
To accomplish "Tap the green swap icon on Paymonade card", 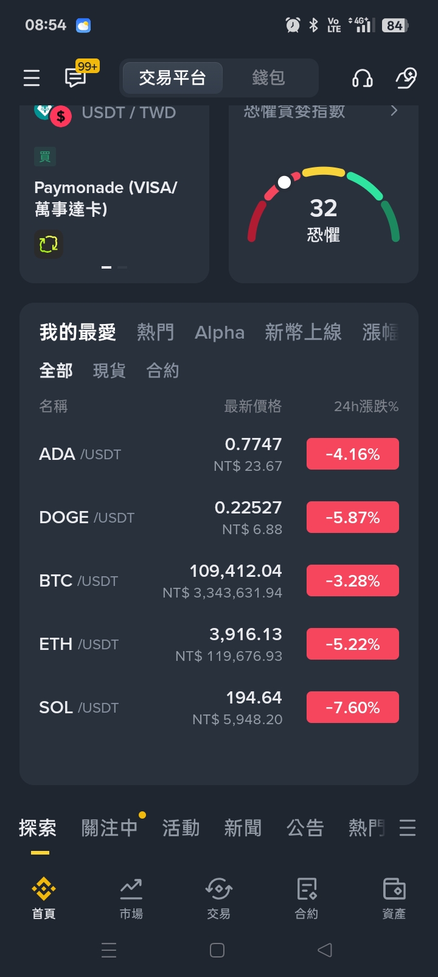I will (x=49, y=244).
